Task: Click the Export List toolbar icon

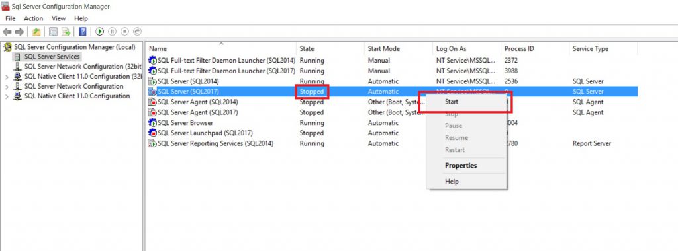Action: click(x=66, y=32)
